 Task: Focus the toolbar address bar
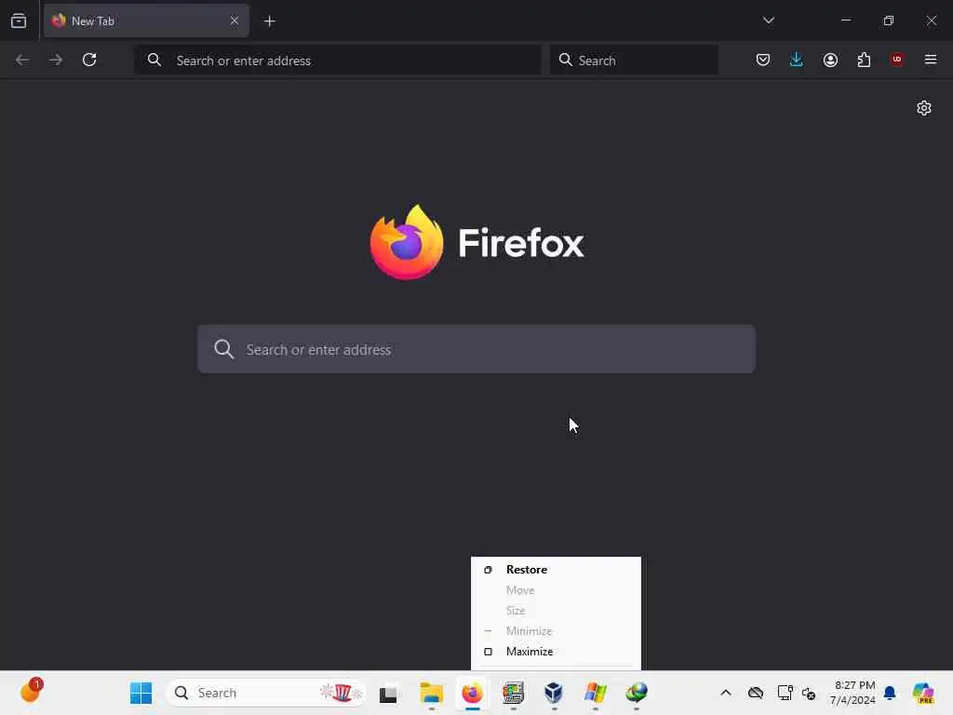338,61
